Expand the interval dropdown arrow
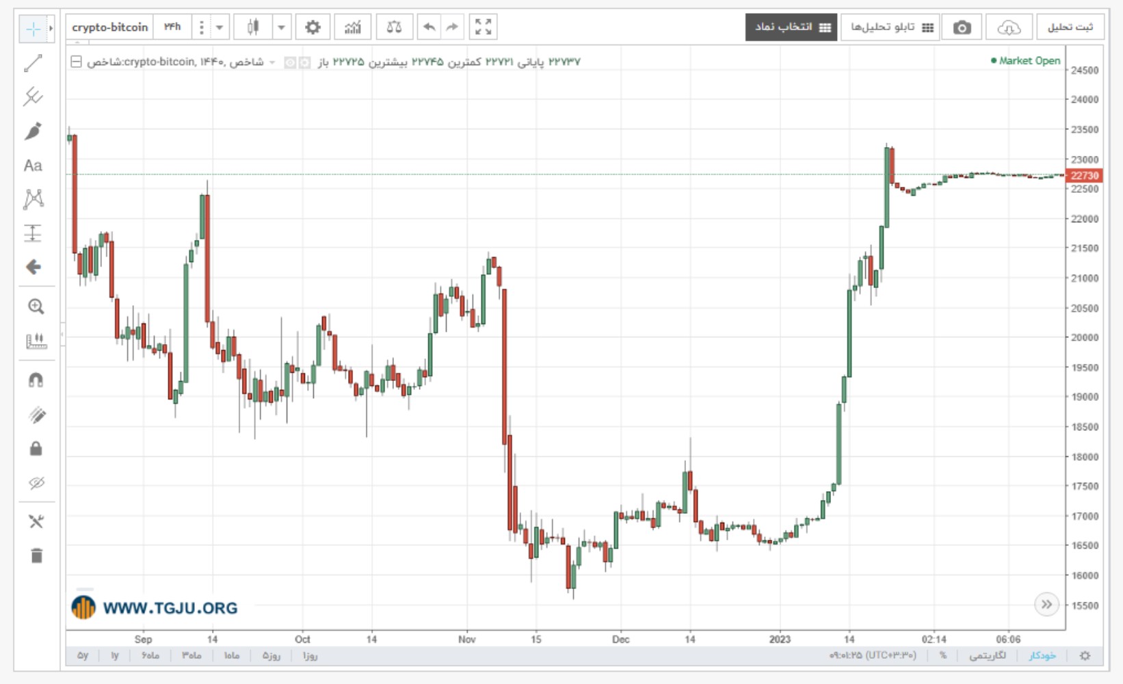1123x684 pixels. click(220, 27)
